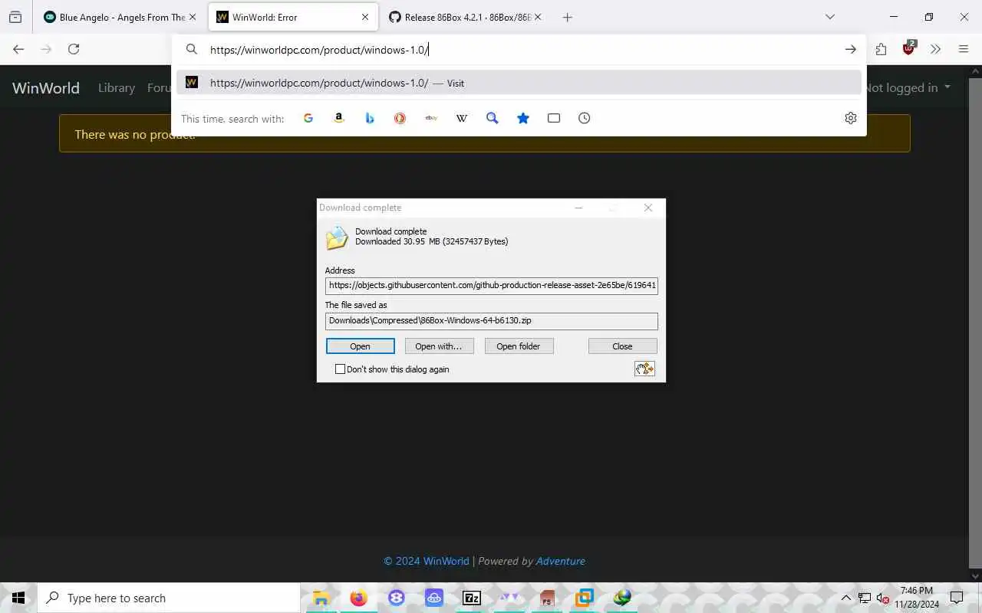Click the Windows Start button
The width and height of the screenshot is (982, 613).
coord(18,598)
